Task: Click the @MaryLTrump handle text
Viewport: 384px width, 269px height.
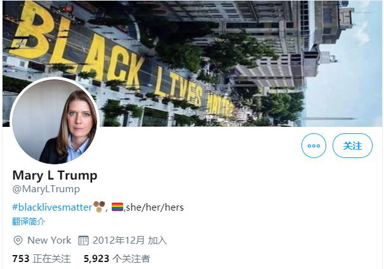Action: 46,189
